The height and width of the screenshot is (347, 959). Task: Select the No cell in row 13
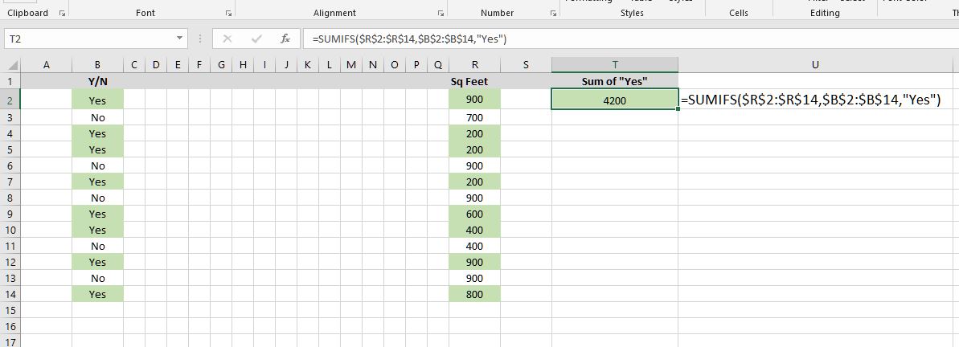click(x=97, y=279)
